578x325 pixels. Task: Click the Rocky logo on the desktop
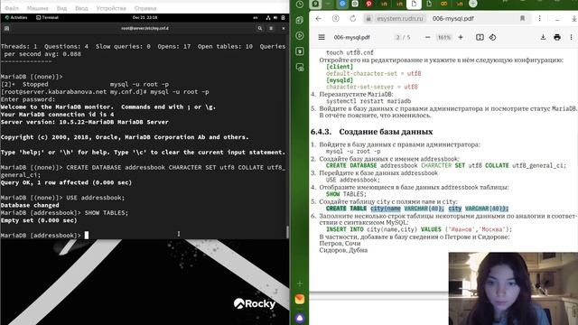(255, 303)
